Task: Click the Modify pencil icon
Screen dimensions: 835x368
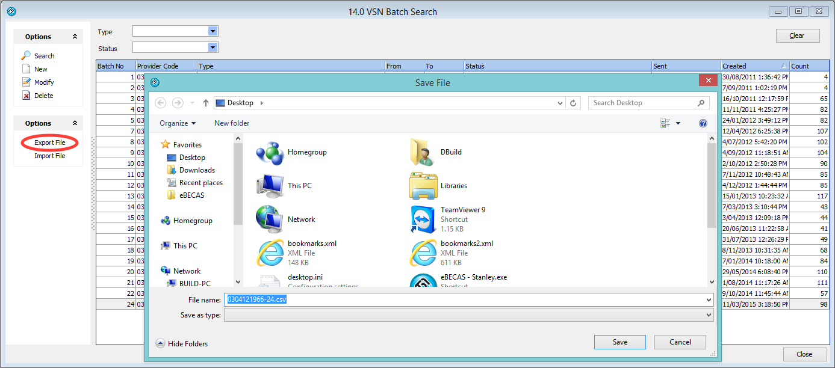Action: [x=26, y=82]
